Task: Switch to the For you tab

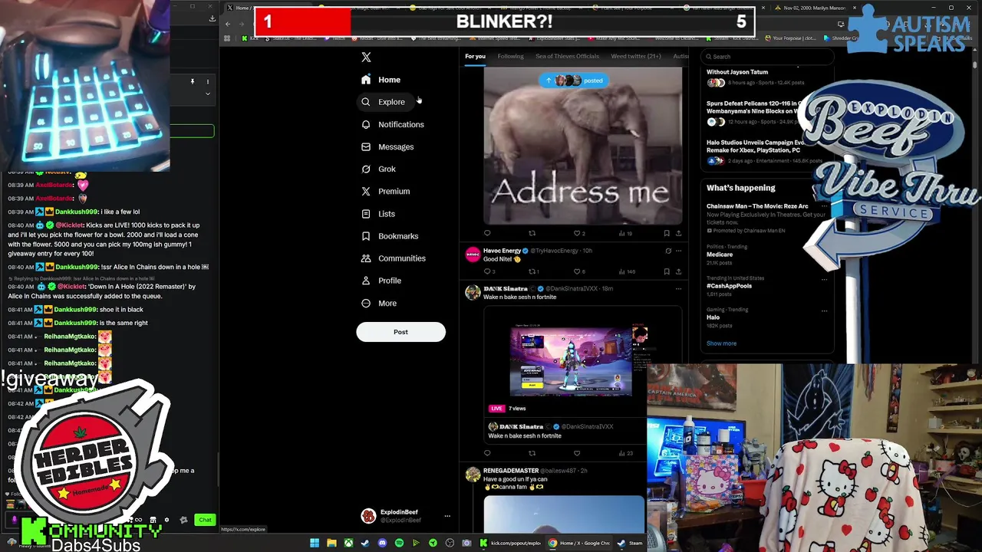Action: point(475,56)
